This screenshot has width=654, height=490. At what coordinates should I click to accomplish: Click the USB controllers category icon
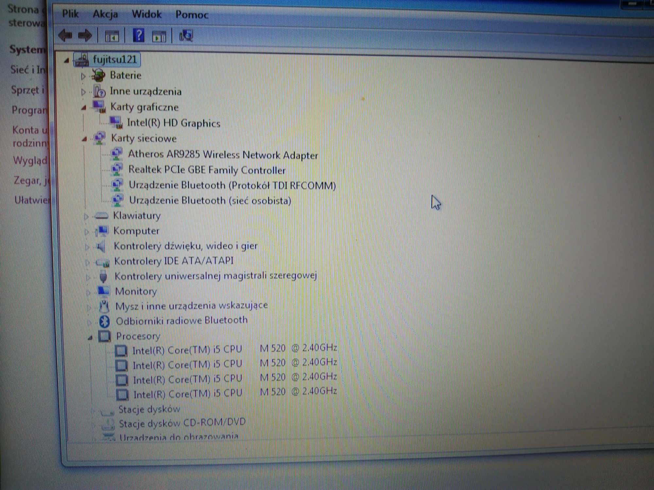tap(103, 277)
